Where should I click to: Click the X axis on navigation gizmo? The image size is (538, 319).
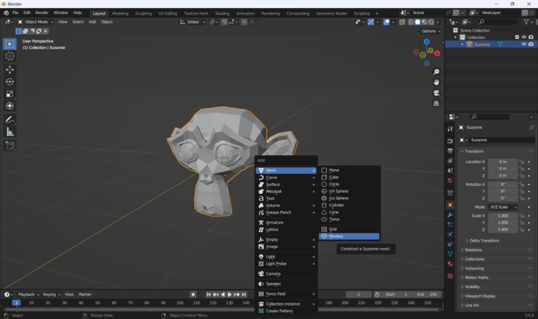(x=437, y=54)
